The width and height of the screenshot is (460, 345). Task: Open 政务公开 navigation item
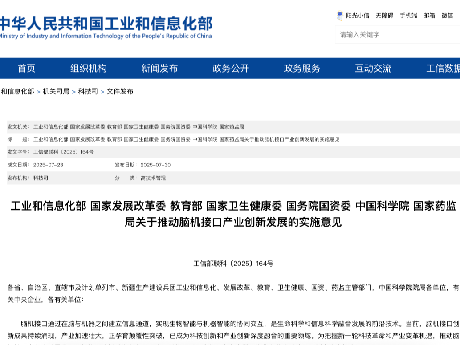click(x=231, y=69)
